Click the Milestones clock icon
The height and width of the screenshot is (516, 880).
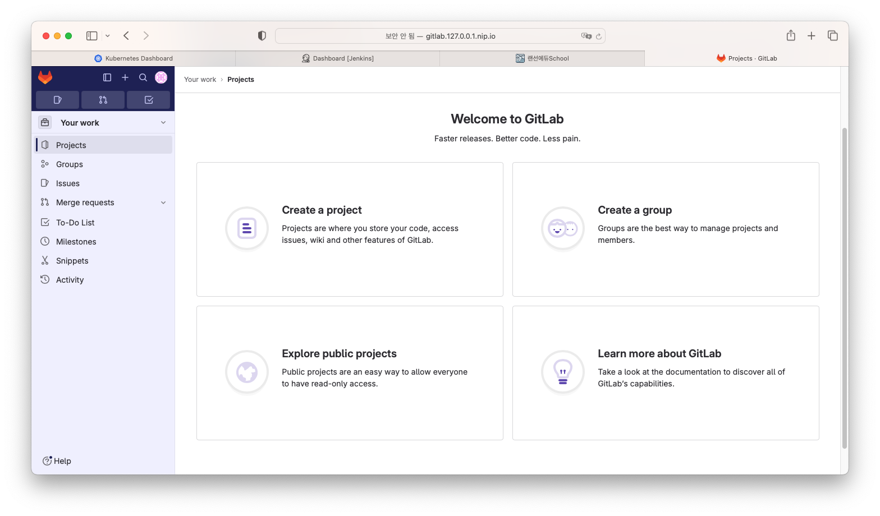point(45,241)
